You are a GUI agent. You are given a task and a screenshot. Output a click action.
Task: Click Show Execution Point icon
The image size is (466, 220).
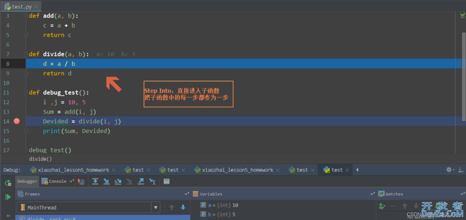[x=81, y=181]
